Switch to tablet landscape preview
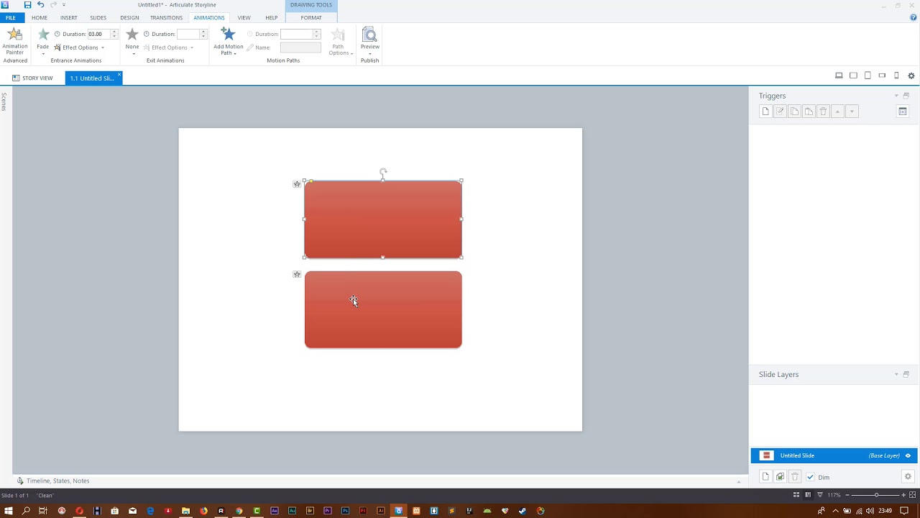Image resolution: width=920 pixels, height=518 pixels. point(853,76)
